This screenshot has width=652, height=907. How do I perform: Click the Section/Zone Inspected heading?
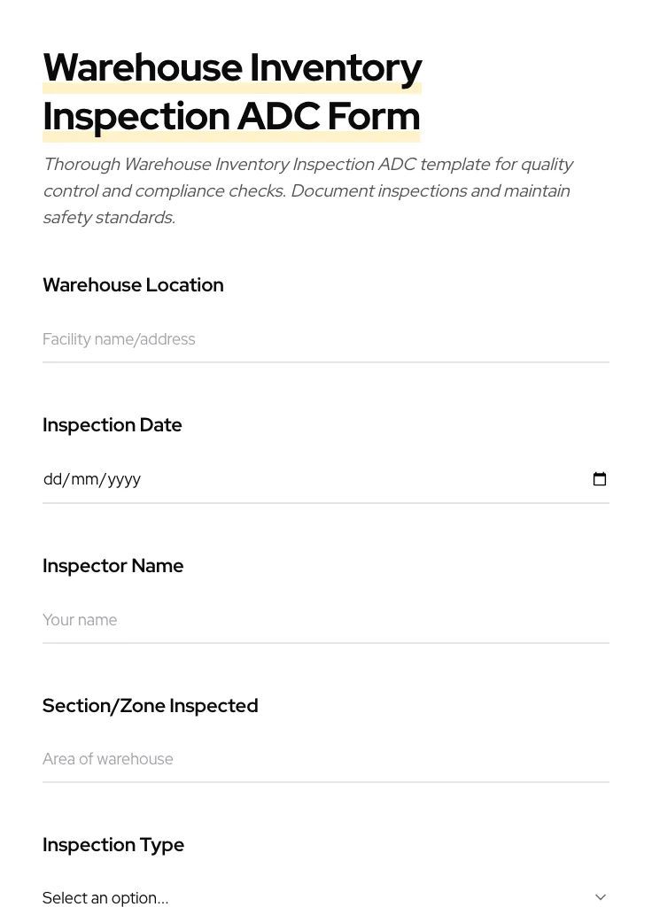pos(150,705)
